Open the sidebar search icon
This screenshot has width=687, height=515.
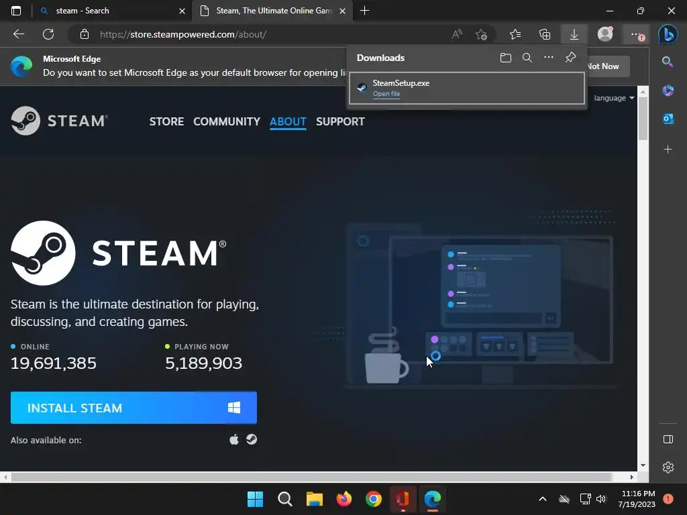pos(668,62)
